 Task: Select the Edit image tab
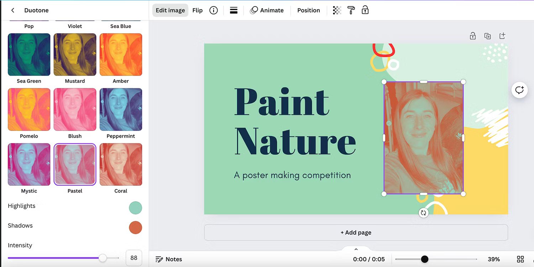click(170, 10)
